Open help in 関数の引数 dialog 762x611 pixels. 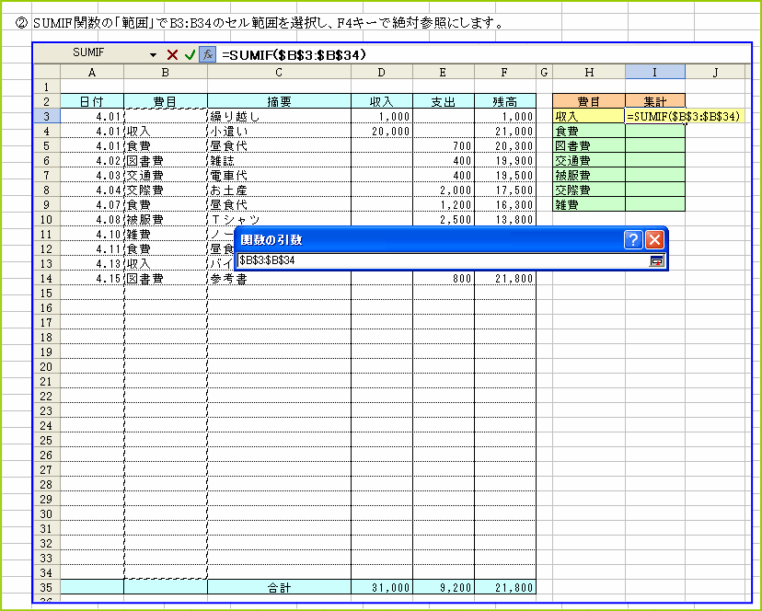tap(632, 240)
